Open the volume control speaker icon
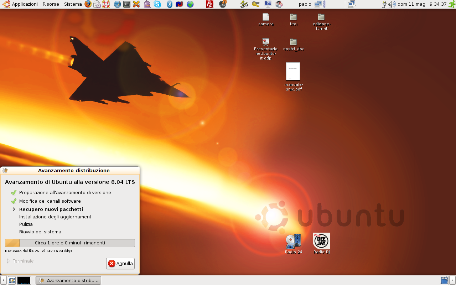The width and height of the screenshot is (456, 285). click(392, 4)
